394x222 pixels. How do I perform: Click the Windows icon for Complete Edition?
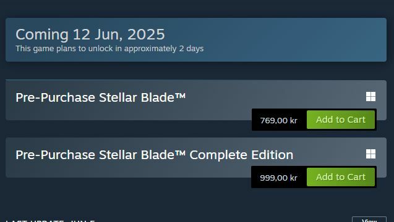tap(370, 154)
